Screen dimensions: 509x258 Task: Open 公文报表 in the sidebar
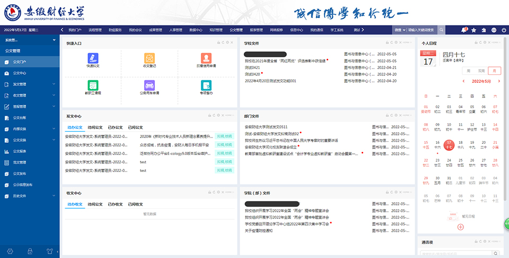pos(20,151)
